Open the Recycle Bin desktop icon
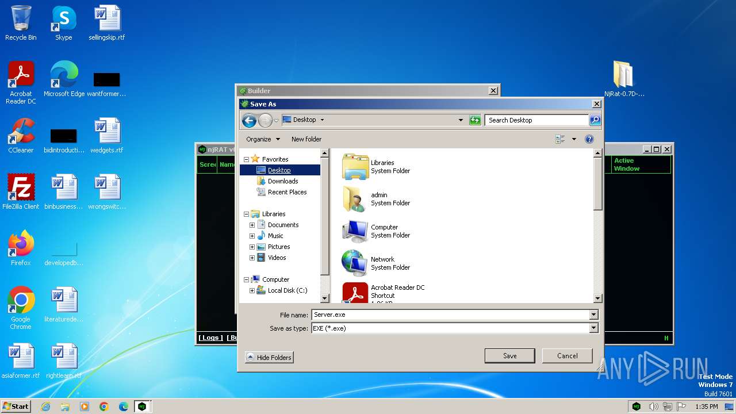The width and height of the screenshot is (736, 414). (x=21, y=23)
